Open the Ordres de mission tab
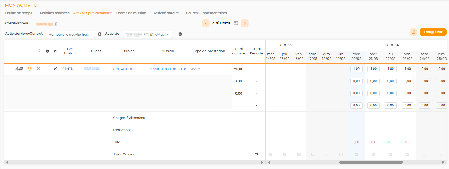The image size is (449, 169). [x=131, y=13]
